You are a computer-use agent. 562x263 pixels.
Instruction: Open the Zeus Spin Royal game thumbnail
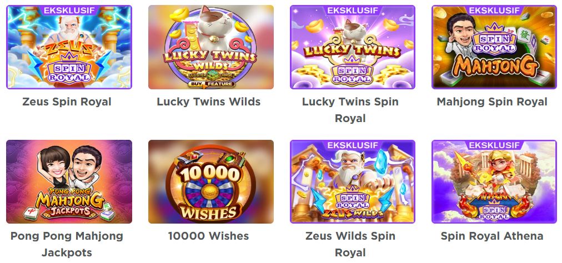point(69,47)
